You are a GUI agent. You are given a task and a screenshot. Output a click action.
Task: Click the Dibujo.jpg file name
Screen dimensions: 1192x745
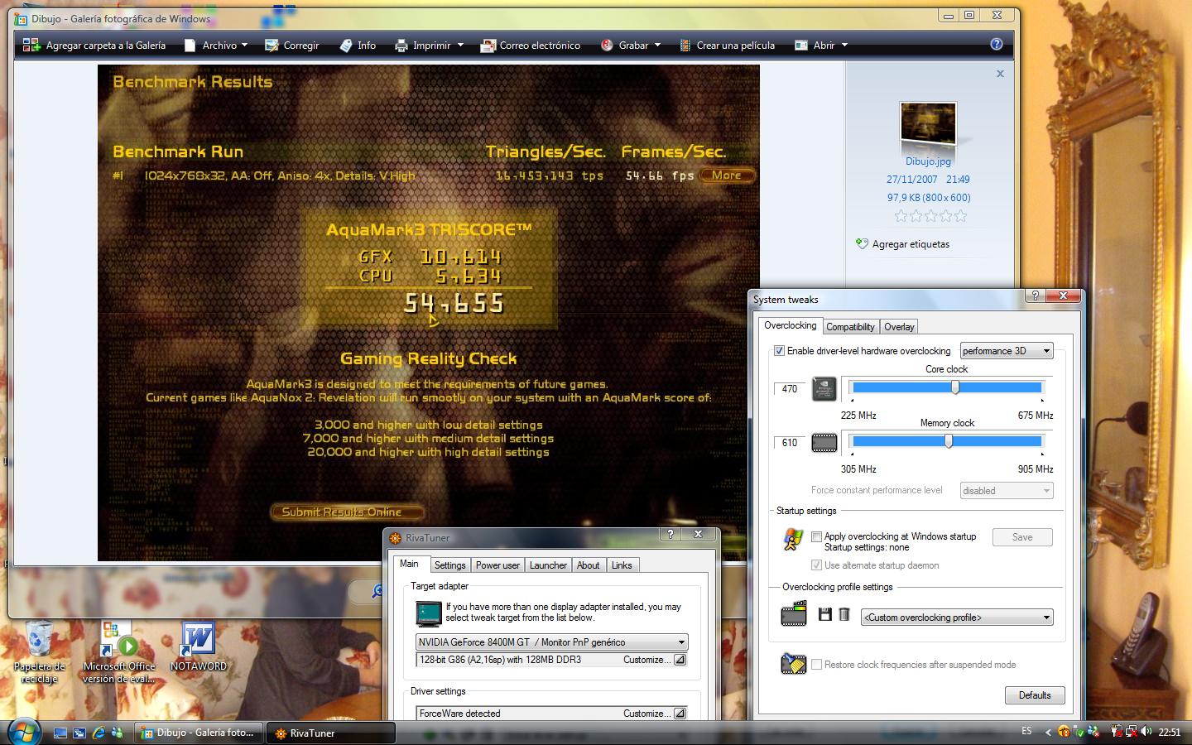[928, 161]
